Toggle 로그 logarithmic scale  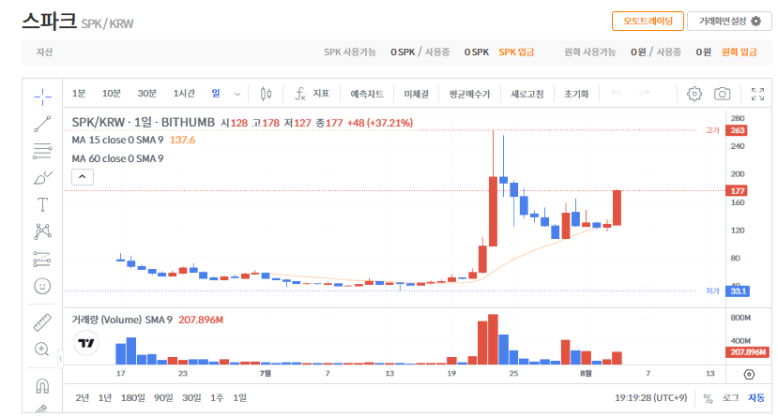click(x=730, y=397)
